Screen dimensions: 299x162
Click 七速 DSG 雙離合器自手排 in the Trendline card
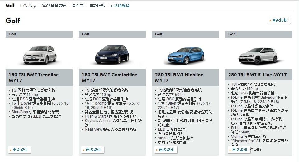33,99
